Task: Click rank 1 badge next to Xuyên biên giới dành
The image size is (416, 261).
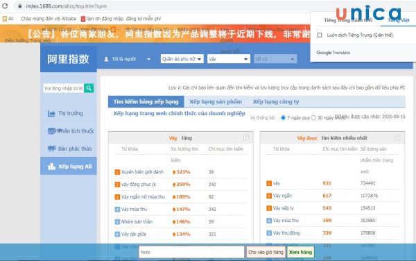Action: click(117, 172)
